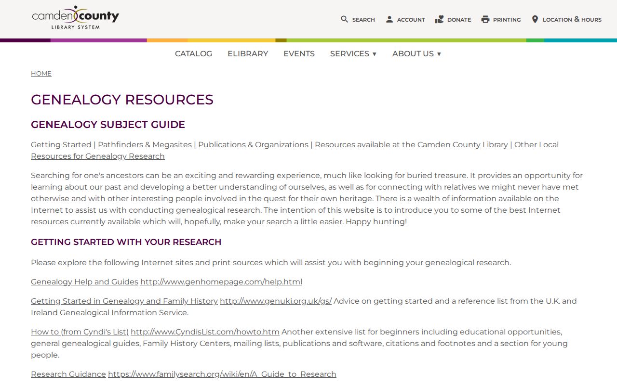Open the Catalog menu item

(193, 54)
